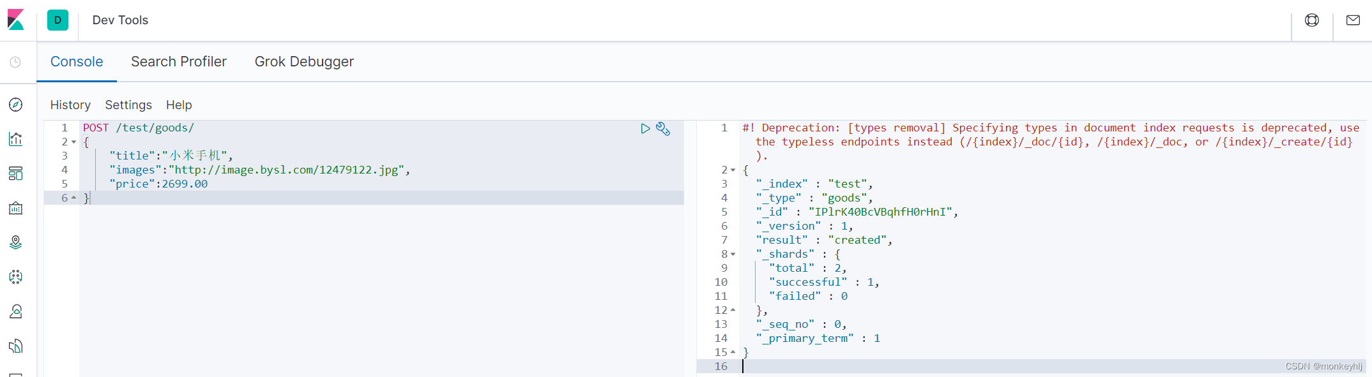Open the Canvas icon in sidebar
Screen dimensions: 1372x377
16,208
